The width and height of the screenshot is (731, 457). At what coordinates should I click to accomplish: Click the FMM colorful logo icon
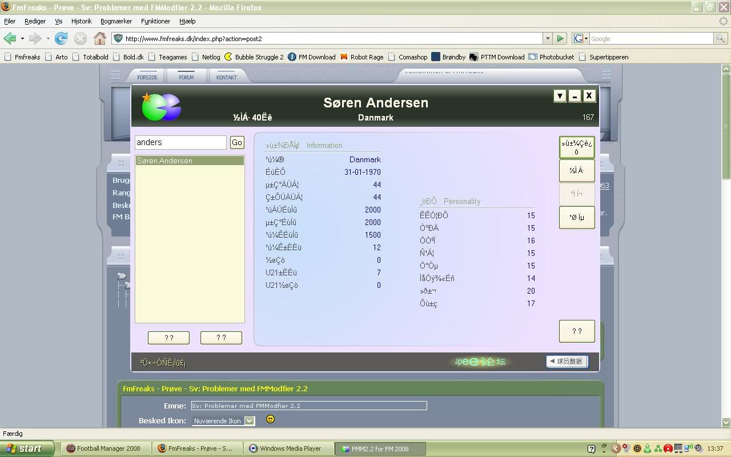162,107
